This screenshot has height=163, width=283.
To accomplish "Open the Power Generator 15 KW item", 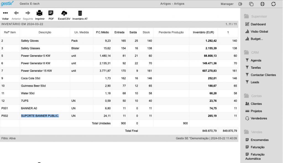I will [x=36, y=71].
